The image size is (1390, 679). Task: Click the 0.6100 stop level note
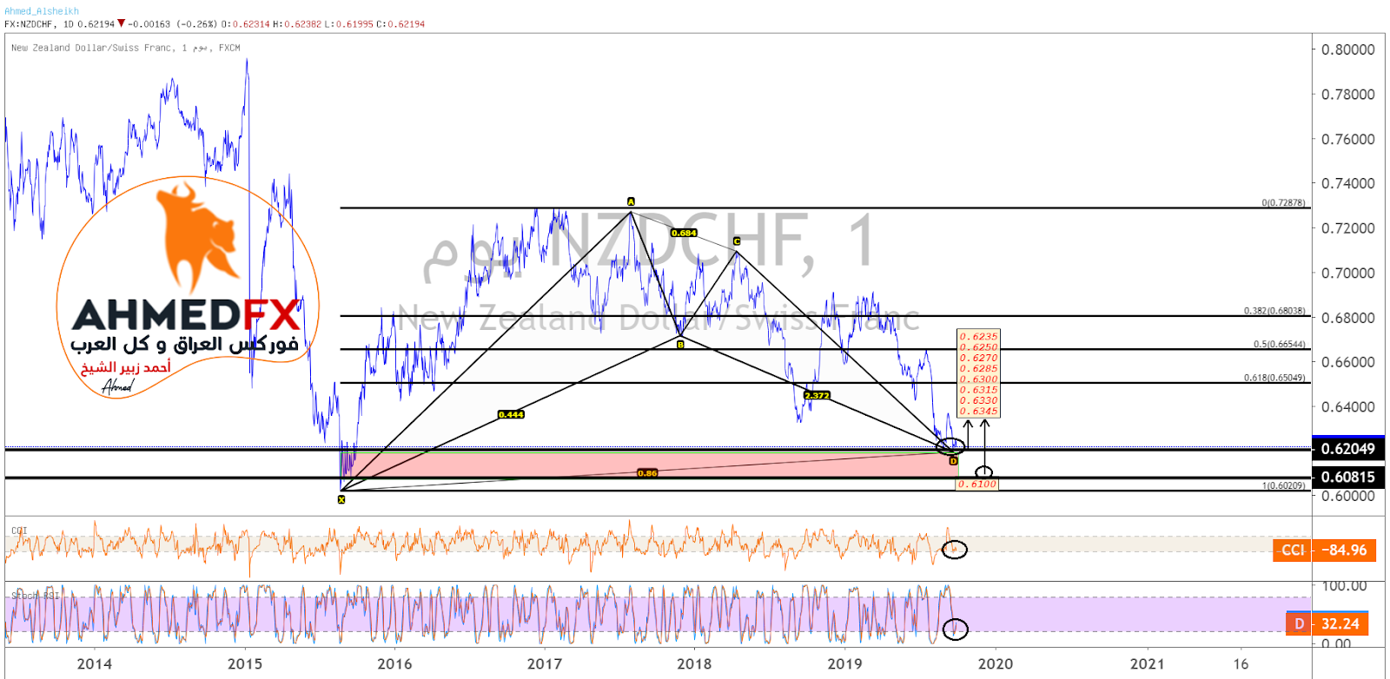coord(976,484)
